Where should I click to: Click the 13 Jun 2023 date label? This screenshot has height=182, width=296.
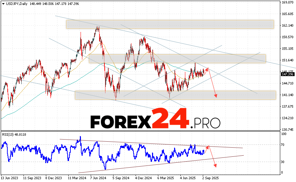pyautogui.click(x=11, y=178)
